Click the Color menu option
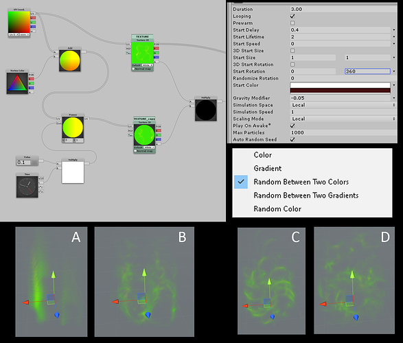 click(x=263, y=155)
